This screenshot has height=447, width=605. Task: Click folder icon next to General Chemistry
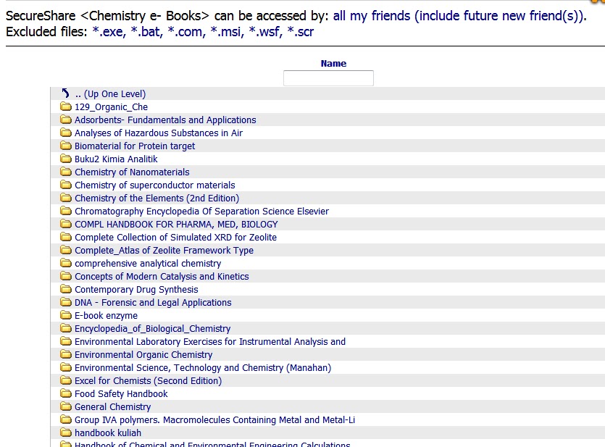pyautogui.click(x=66, y=407)
